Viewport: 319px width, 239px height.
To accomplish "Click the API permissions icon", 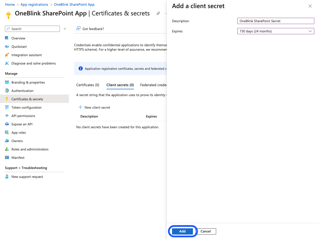I will pyautogui.click(x=7, y=116).
